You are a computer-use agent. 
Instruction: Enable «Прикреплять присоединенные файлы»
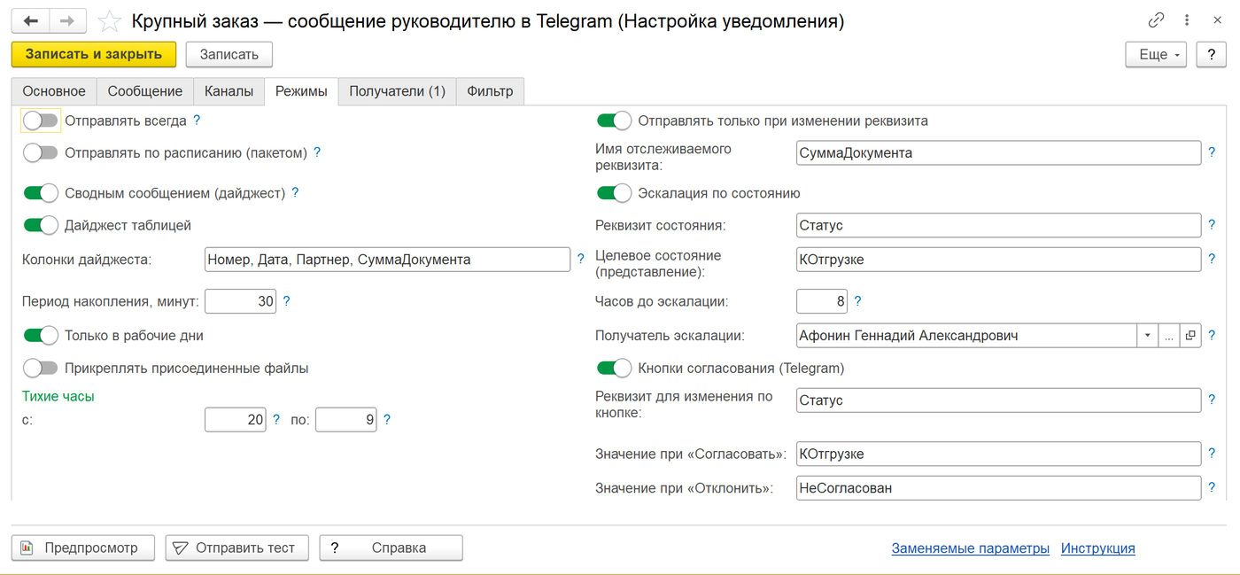point(41,368)
